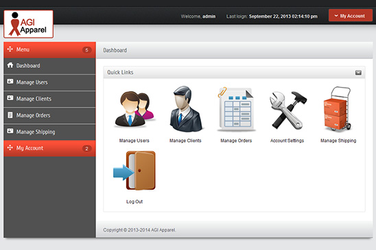Click the Menu badge showing 5

click(87, 50)
